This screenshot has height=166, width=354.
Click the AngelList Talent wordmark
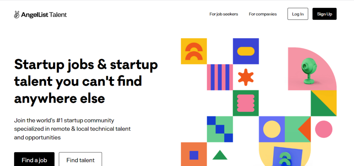[44, 15]
